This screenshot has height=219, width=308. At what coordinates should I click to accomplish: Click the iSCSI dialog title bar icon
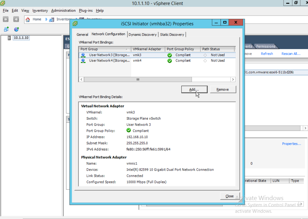click(75, 23)
